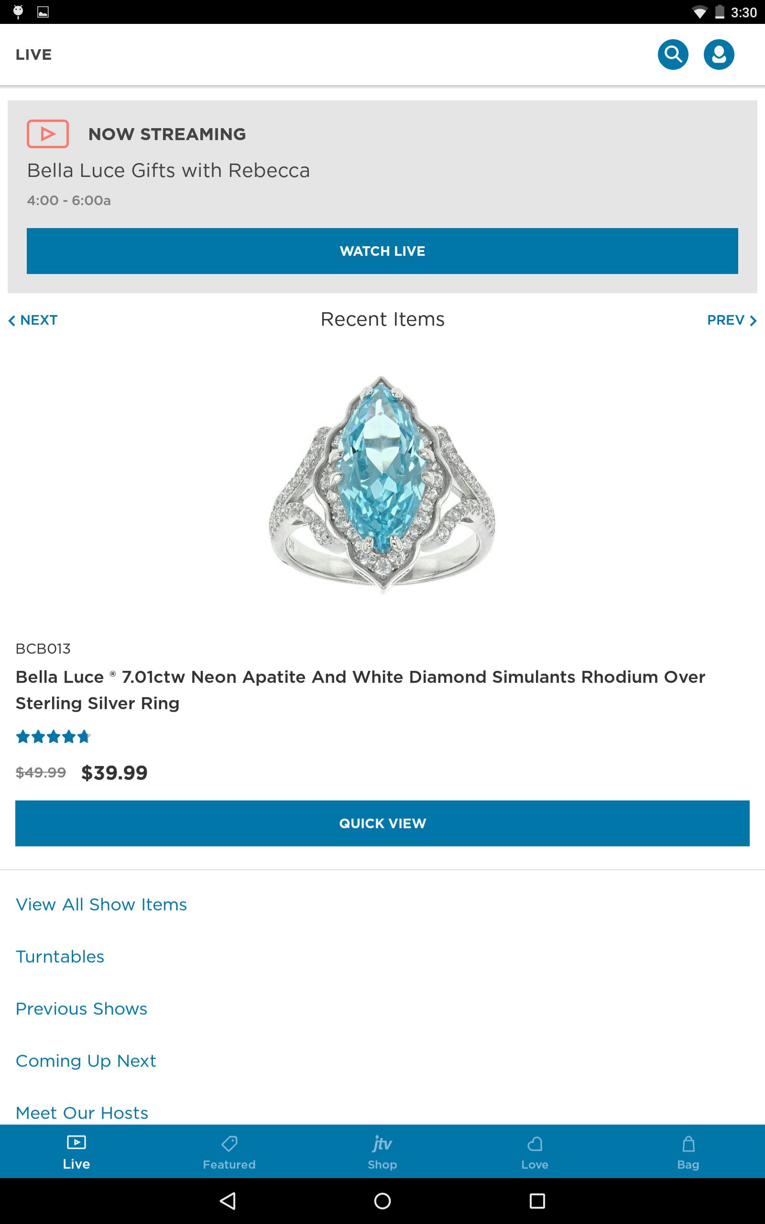Open the Love tab
This screenshot has width=765, height=1224.
click(535, 1152)
